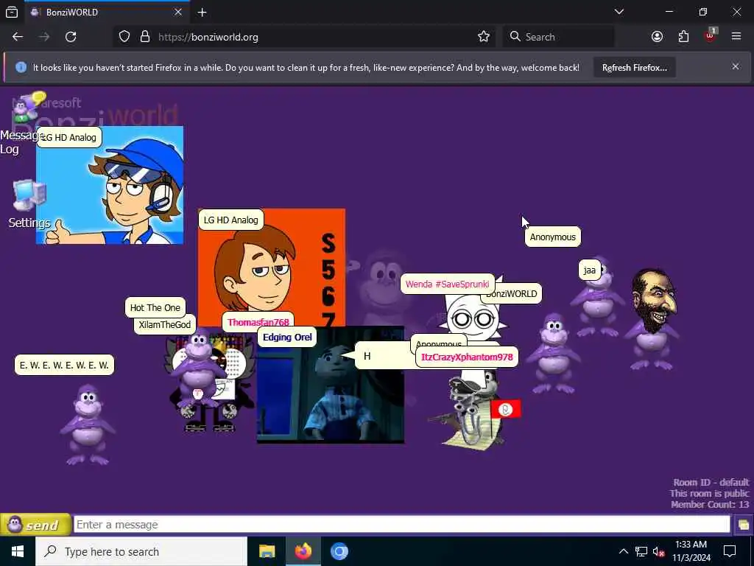Open the uBlock extension icon
The height and width of the screenshot is (566, 754).
[711, 37]
